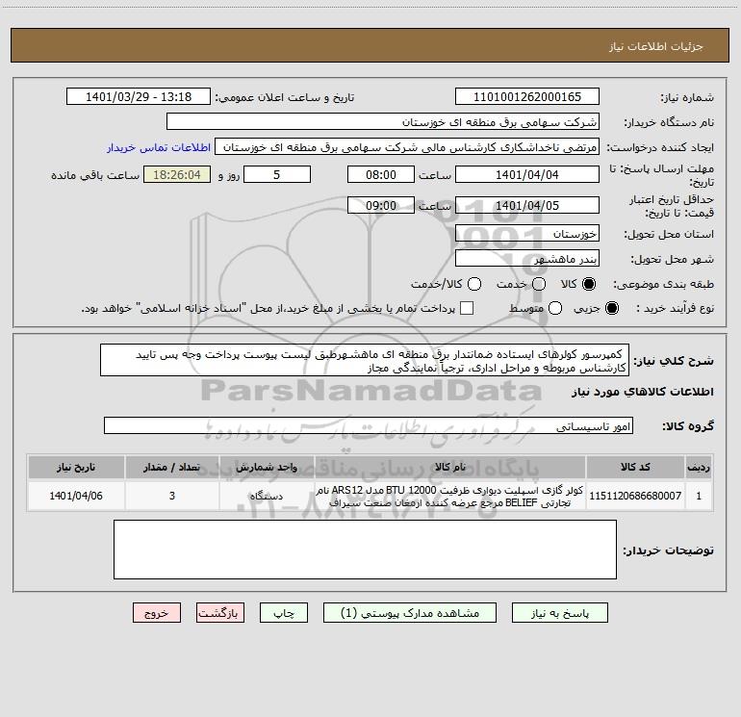Click the need date cell 1401/04/06
The height and width of the screenshot is (717, 741).
pyautogui.click(x=76, y=496)
